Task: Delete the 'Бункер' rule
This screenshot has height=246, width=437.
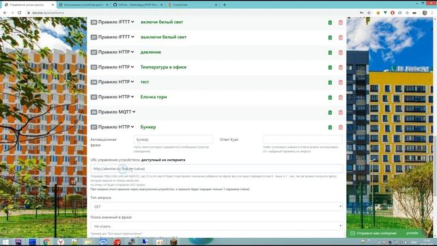Action: [x=341, y=128]
